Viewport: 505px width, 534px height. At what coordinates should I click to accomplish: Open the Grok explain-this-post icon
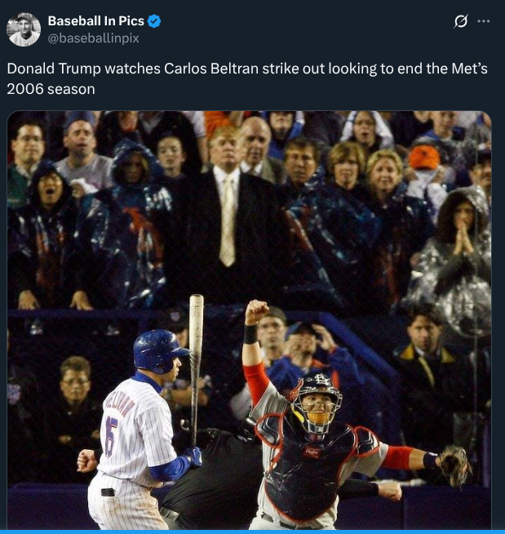(x=461, y=21)
